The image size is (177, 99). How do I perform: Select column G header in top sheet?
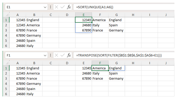117,15
